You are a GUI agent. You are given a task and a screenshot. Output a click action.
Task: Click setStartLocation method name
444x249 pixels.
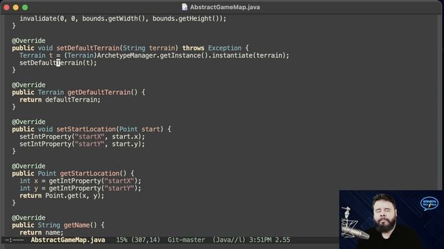click(86, 129)
